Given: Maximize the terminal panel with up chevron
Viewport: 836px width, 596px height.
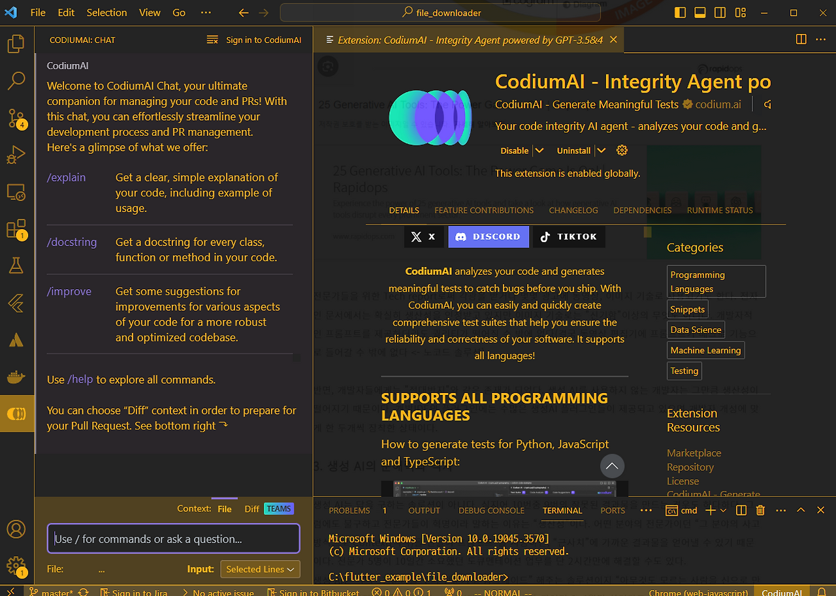Looking at the screenshot, I should point(801,510).
